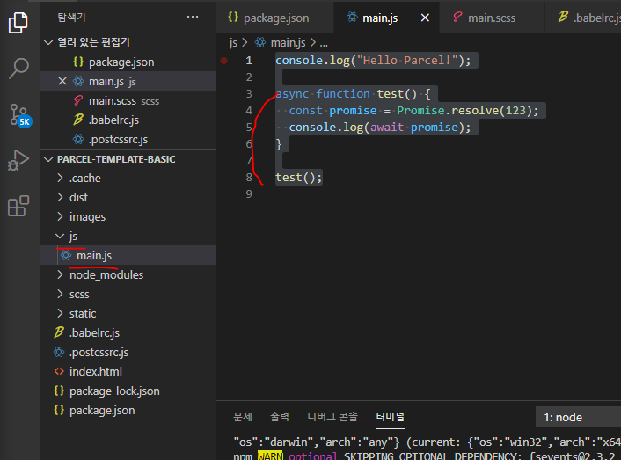Open the Output (출력) panel tab
The image size is (621, 460).
point(280,417)
